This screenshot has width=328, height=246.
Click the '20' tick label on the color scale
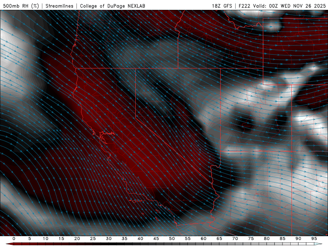(x=77, y=239)
